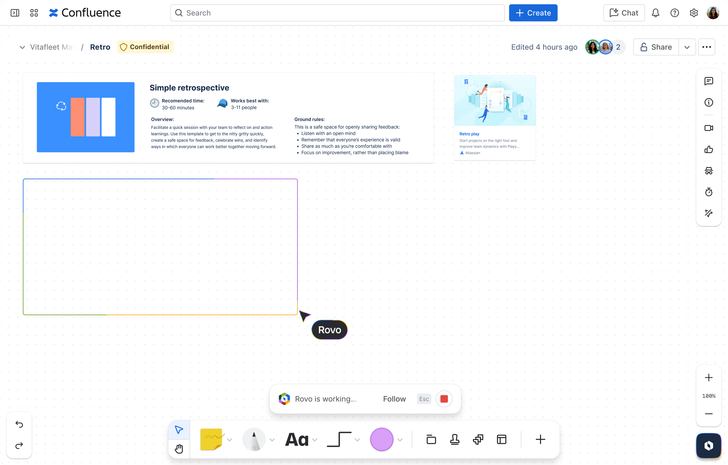Open the templates layout tool
This screenshot has height=465, width=728.
click(501, 439)
